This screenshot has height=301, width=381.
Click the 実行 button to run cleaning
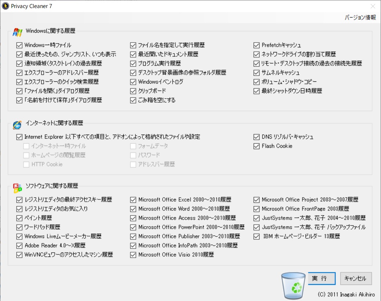pos(322,278)
